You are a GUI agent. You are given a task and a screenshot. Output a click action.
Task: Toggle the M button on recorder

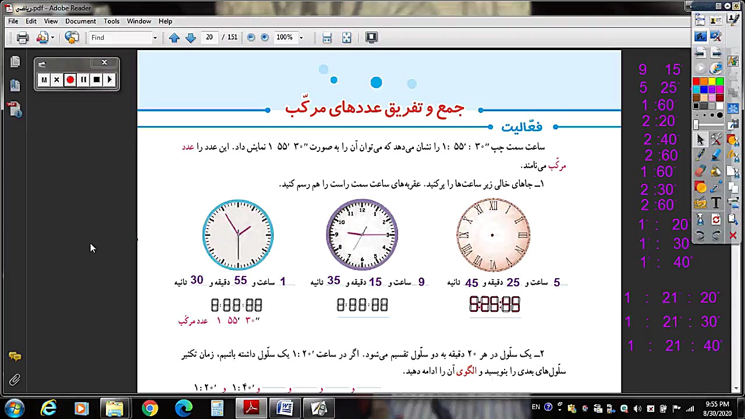pyautogui.click(x=44, y=80)
